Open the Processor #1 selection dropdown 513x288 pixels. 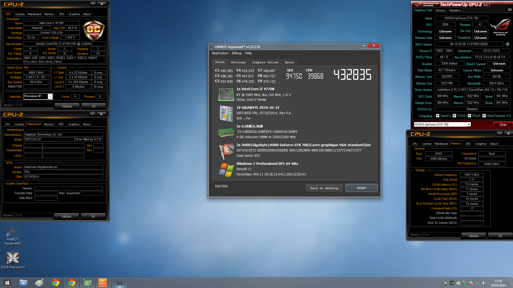50,96
